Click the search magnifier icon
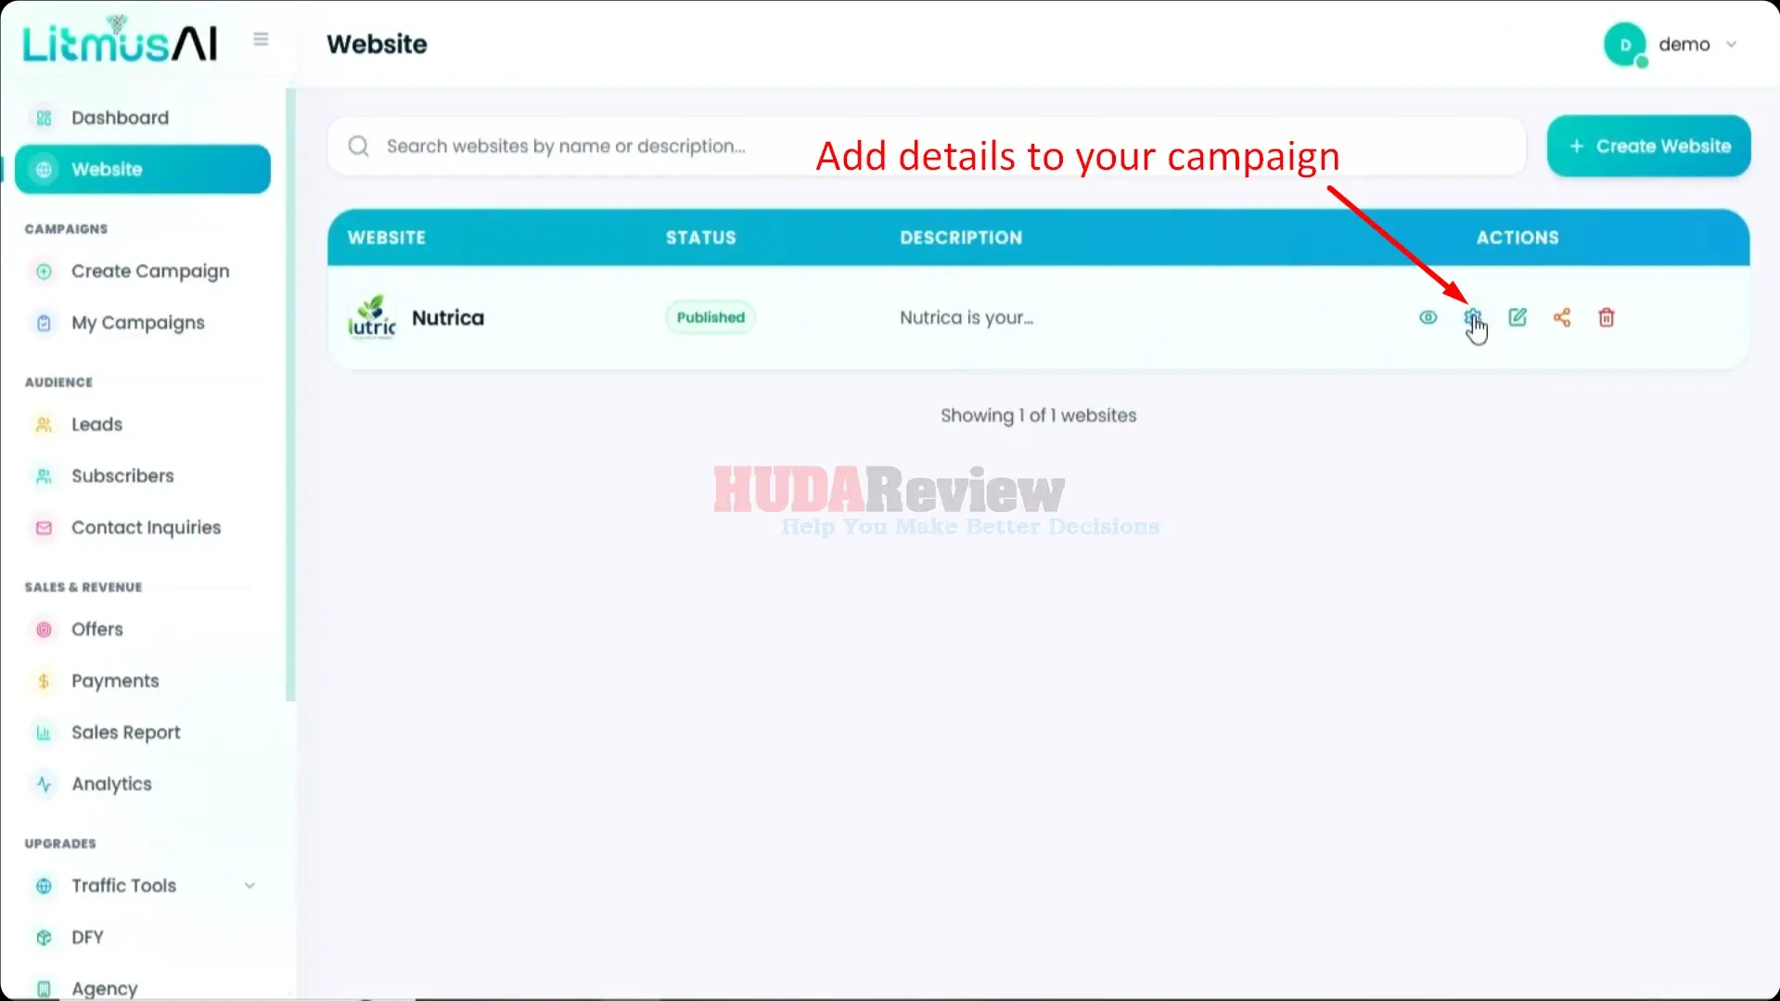The image size is (1780, 1001). point(359,146)
